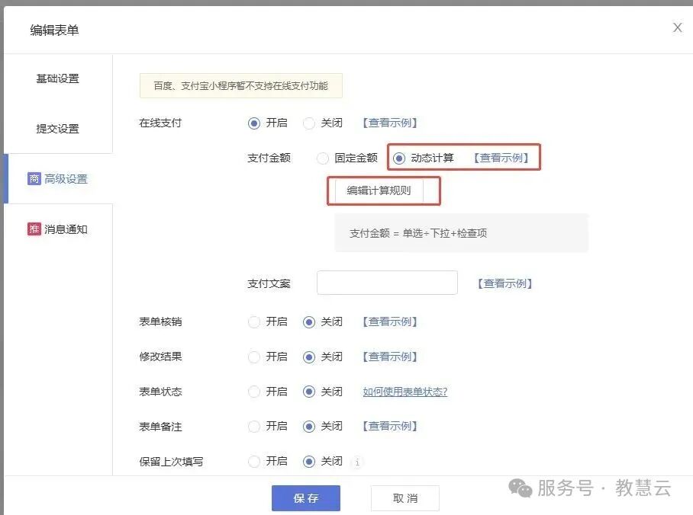Click the 商 icon of 高级设置

pos(34,179)
